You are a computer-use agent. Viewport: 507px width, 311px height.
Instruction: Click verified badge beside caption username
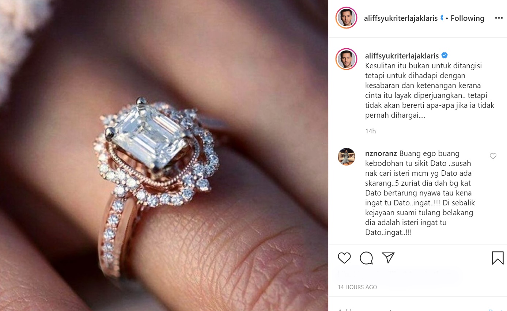(444, 56)
